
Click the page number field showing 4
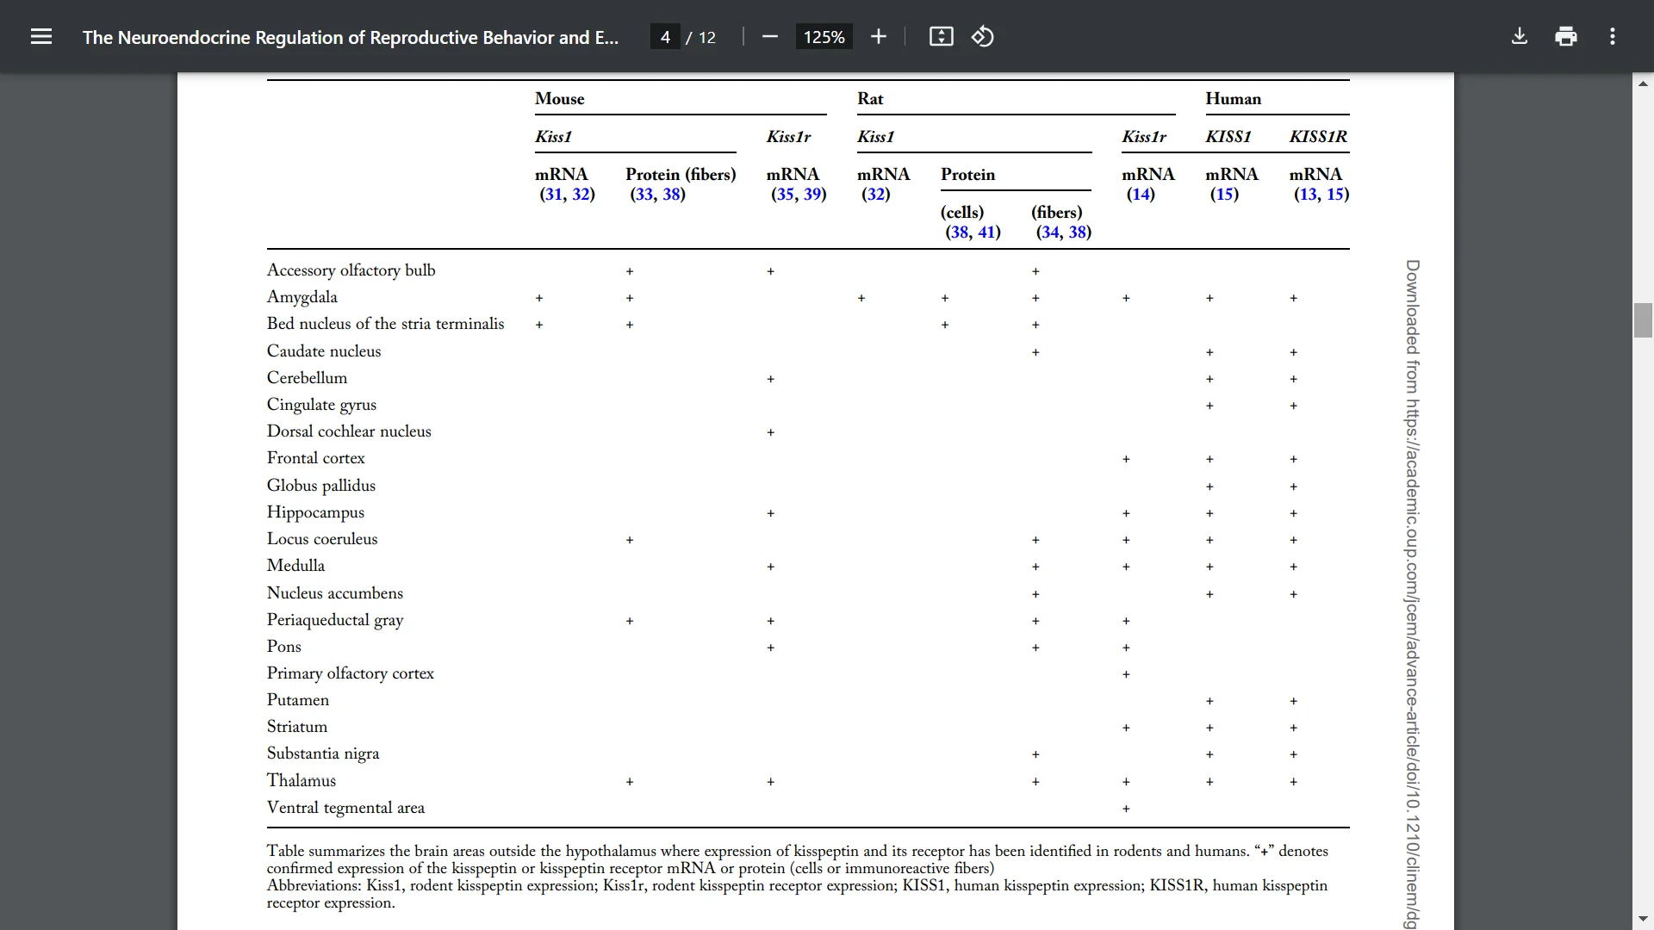[x=665, y=37]
